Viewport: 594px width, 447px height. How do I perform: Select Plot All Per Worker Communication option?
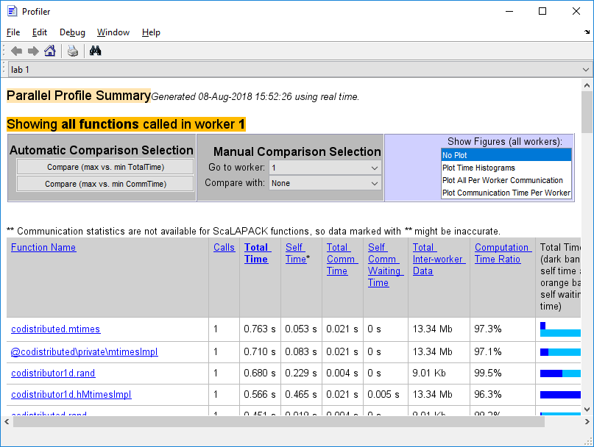click(502, 180)
